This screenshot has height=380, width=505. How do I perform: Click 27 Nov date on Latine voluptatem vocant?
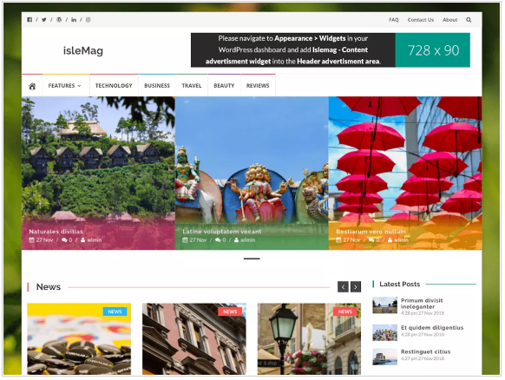[194, 240]
